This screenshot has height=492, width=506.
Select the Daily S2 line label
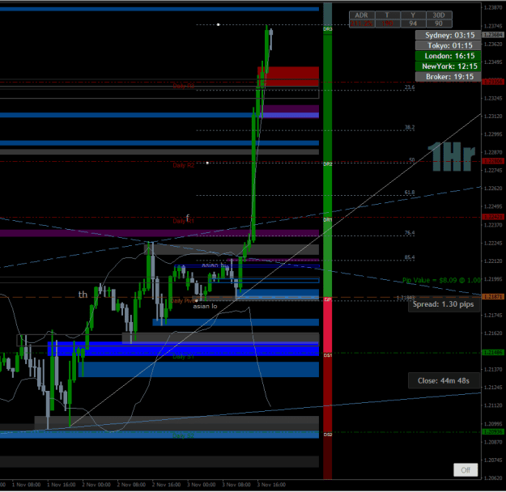(183, 436)
